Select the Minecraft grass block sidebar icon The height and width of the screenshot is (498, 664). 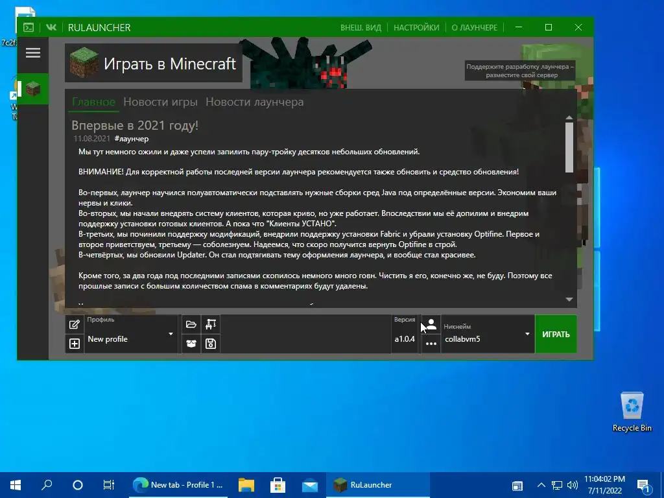pyautogui.click(x=33, y=89)
